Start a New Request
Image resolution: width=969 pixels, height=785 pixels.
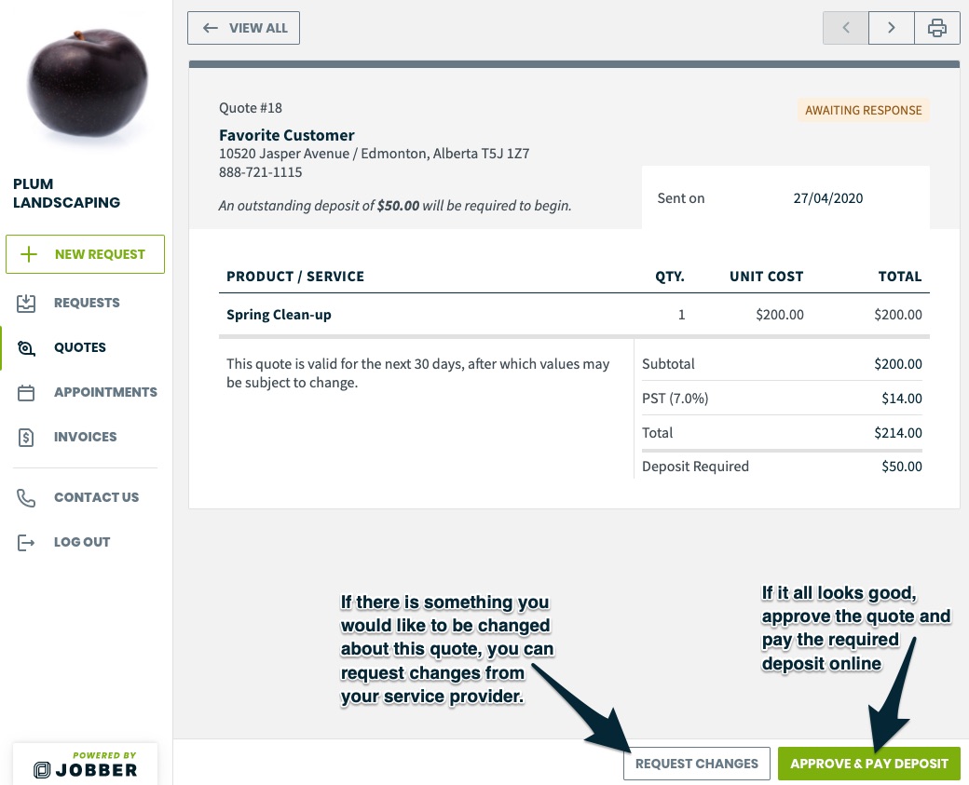coord(86,254)
